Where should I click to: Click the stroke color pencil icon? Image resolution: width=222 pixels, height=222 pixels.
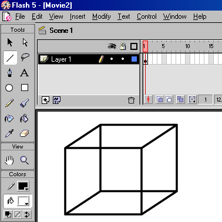[x=11, y=186]
